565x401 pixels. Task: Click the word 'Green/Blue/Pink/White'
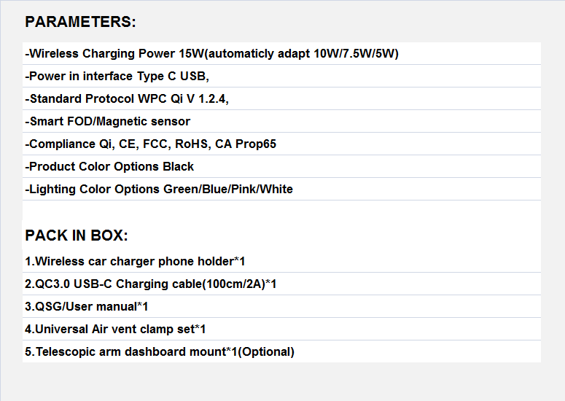228,189
